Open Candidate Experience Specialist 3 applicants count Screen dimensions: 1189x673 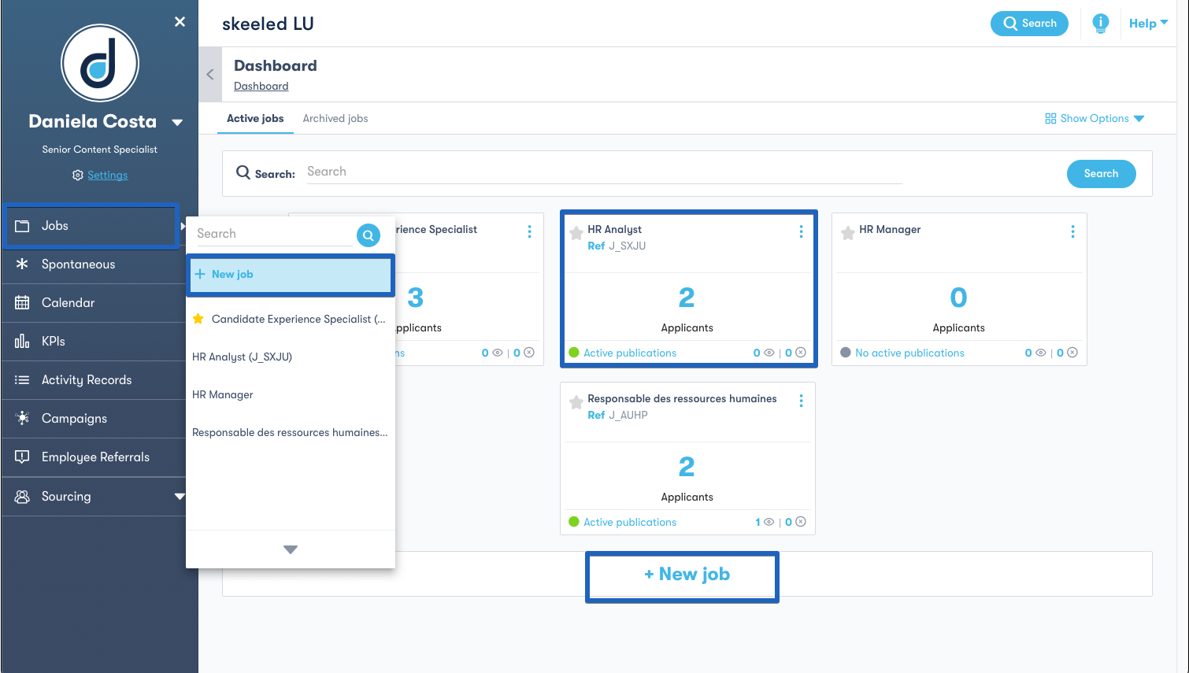[x=416, y=298]
